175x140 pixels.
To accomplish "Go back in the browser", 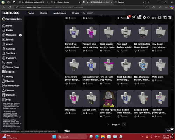I will pos(4,7).
